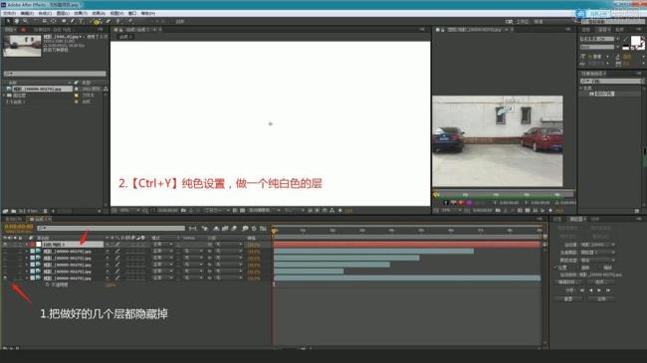Select the Horizontal Type tool
The image size is (647, 363).
81,21
